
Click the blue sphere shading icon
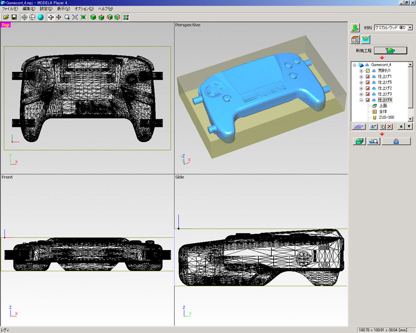pos(40,17)
